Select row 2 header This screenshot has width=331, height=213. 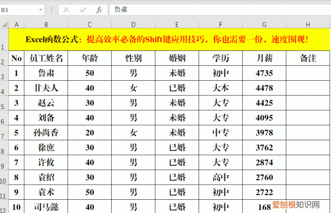point(4,58)
